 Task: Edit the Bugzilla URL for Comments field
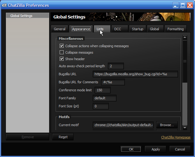click(x=113, y=82)
